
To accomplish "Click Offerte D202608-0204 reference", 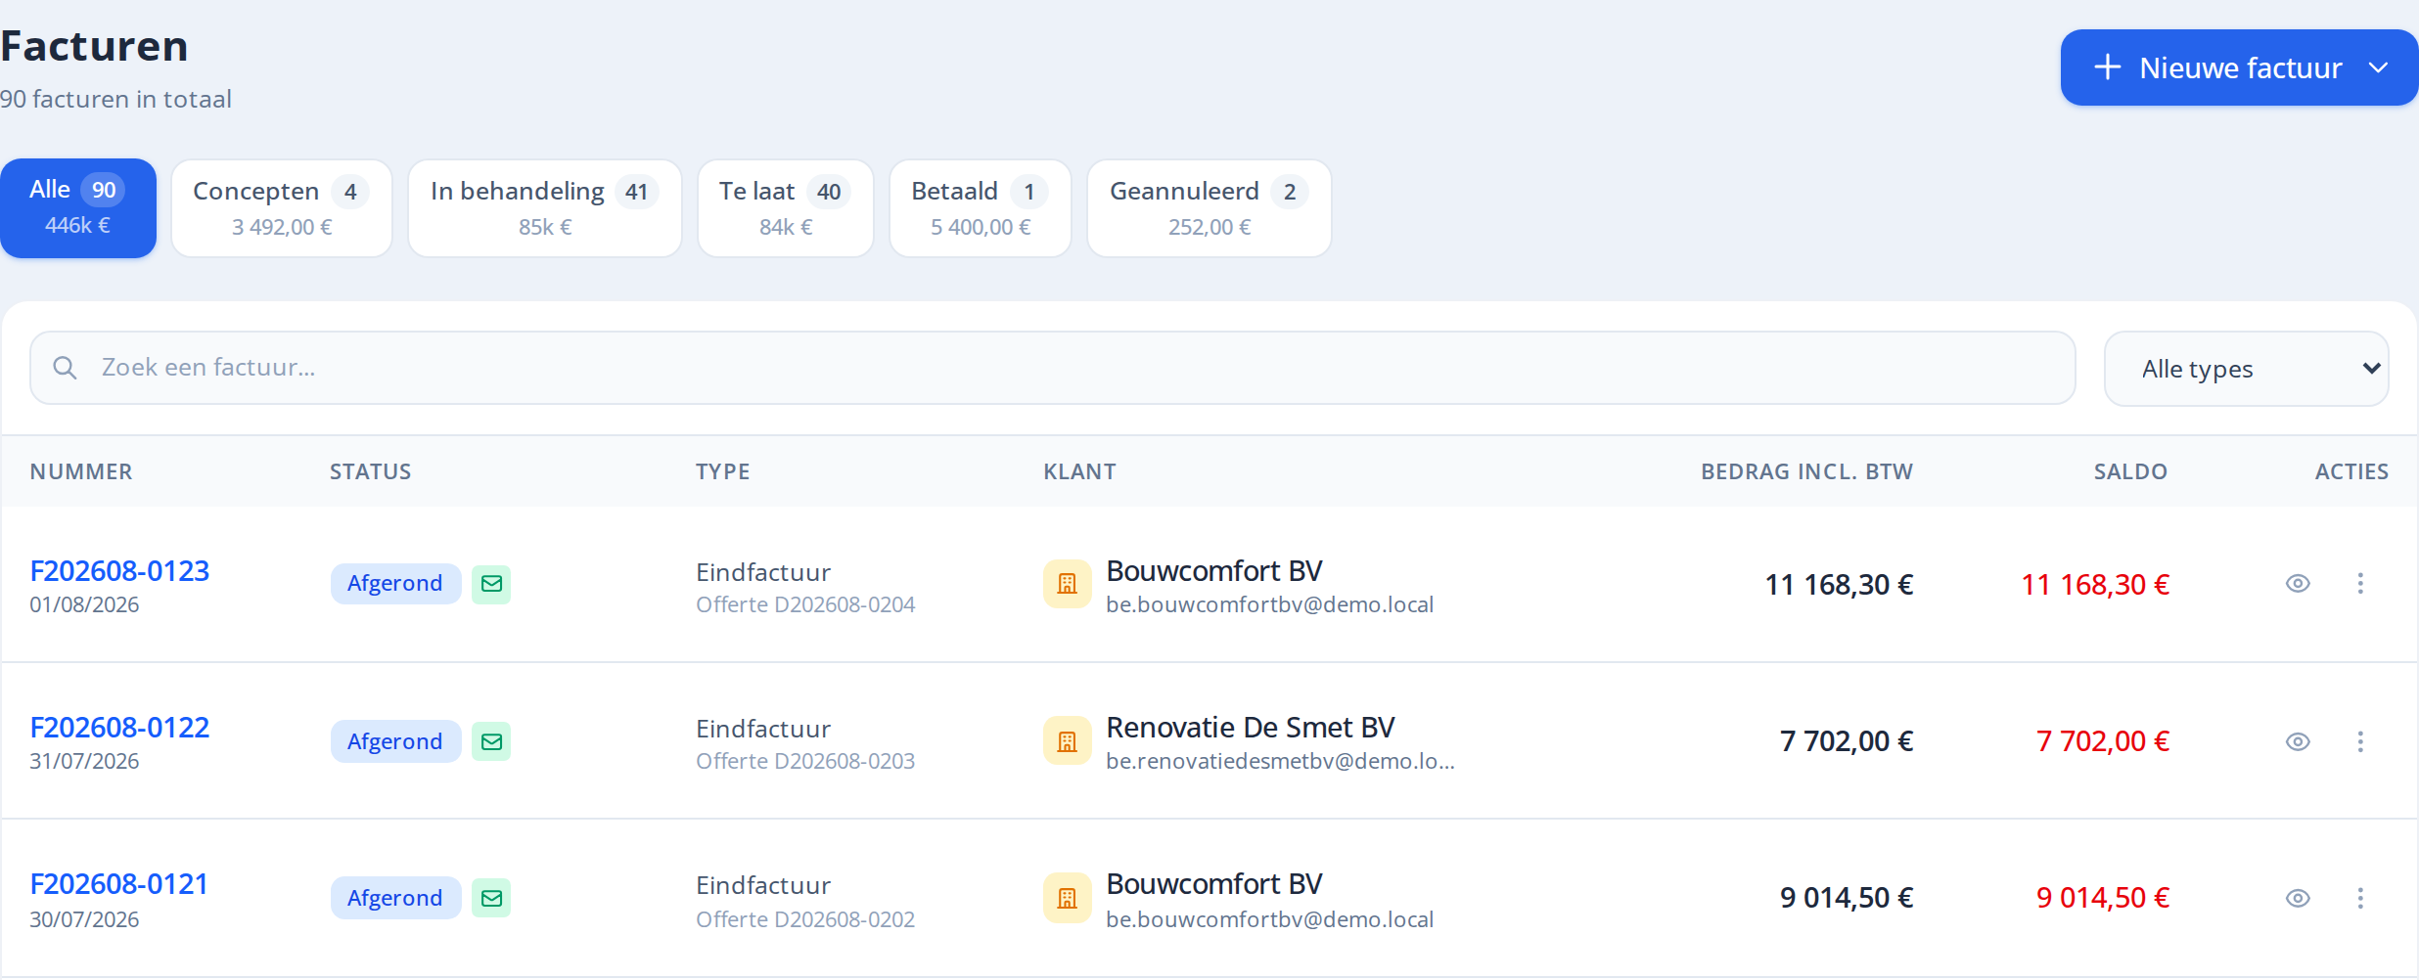I will click(x=805, y=605).
